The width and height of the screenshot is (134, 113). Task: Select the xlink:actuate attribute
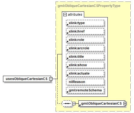click(x=85, y=74)
